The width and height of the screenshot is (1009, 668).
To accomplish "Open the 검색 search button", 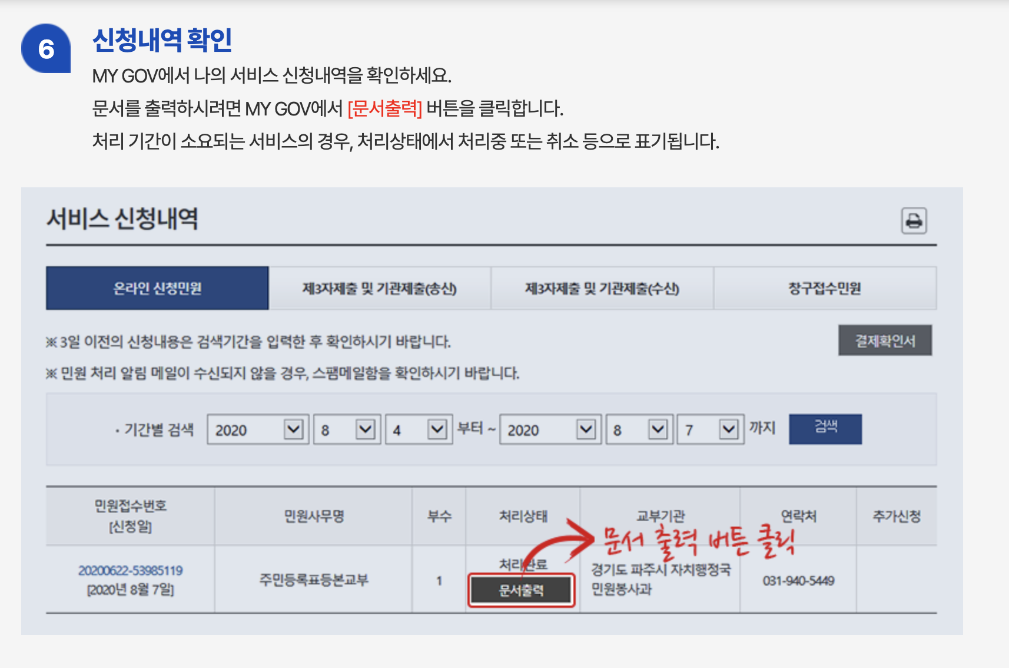I will click(825, 429).
